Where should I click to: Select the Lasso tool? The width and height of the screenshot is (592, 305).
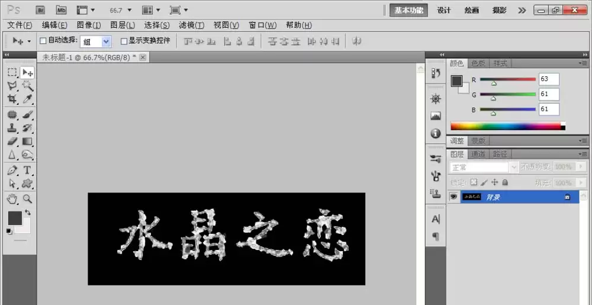click(12, 86)
